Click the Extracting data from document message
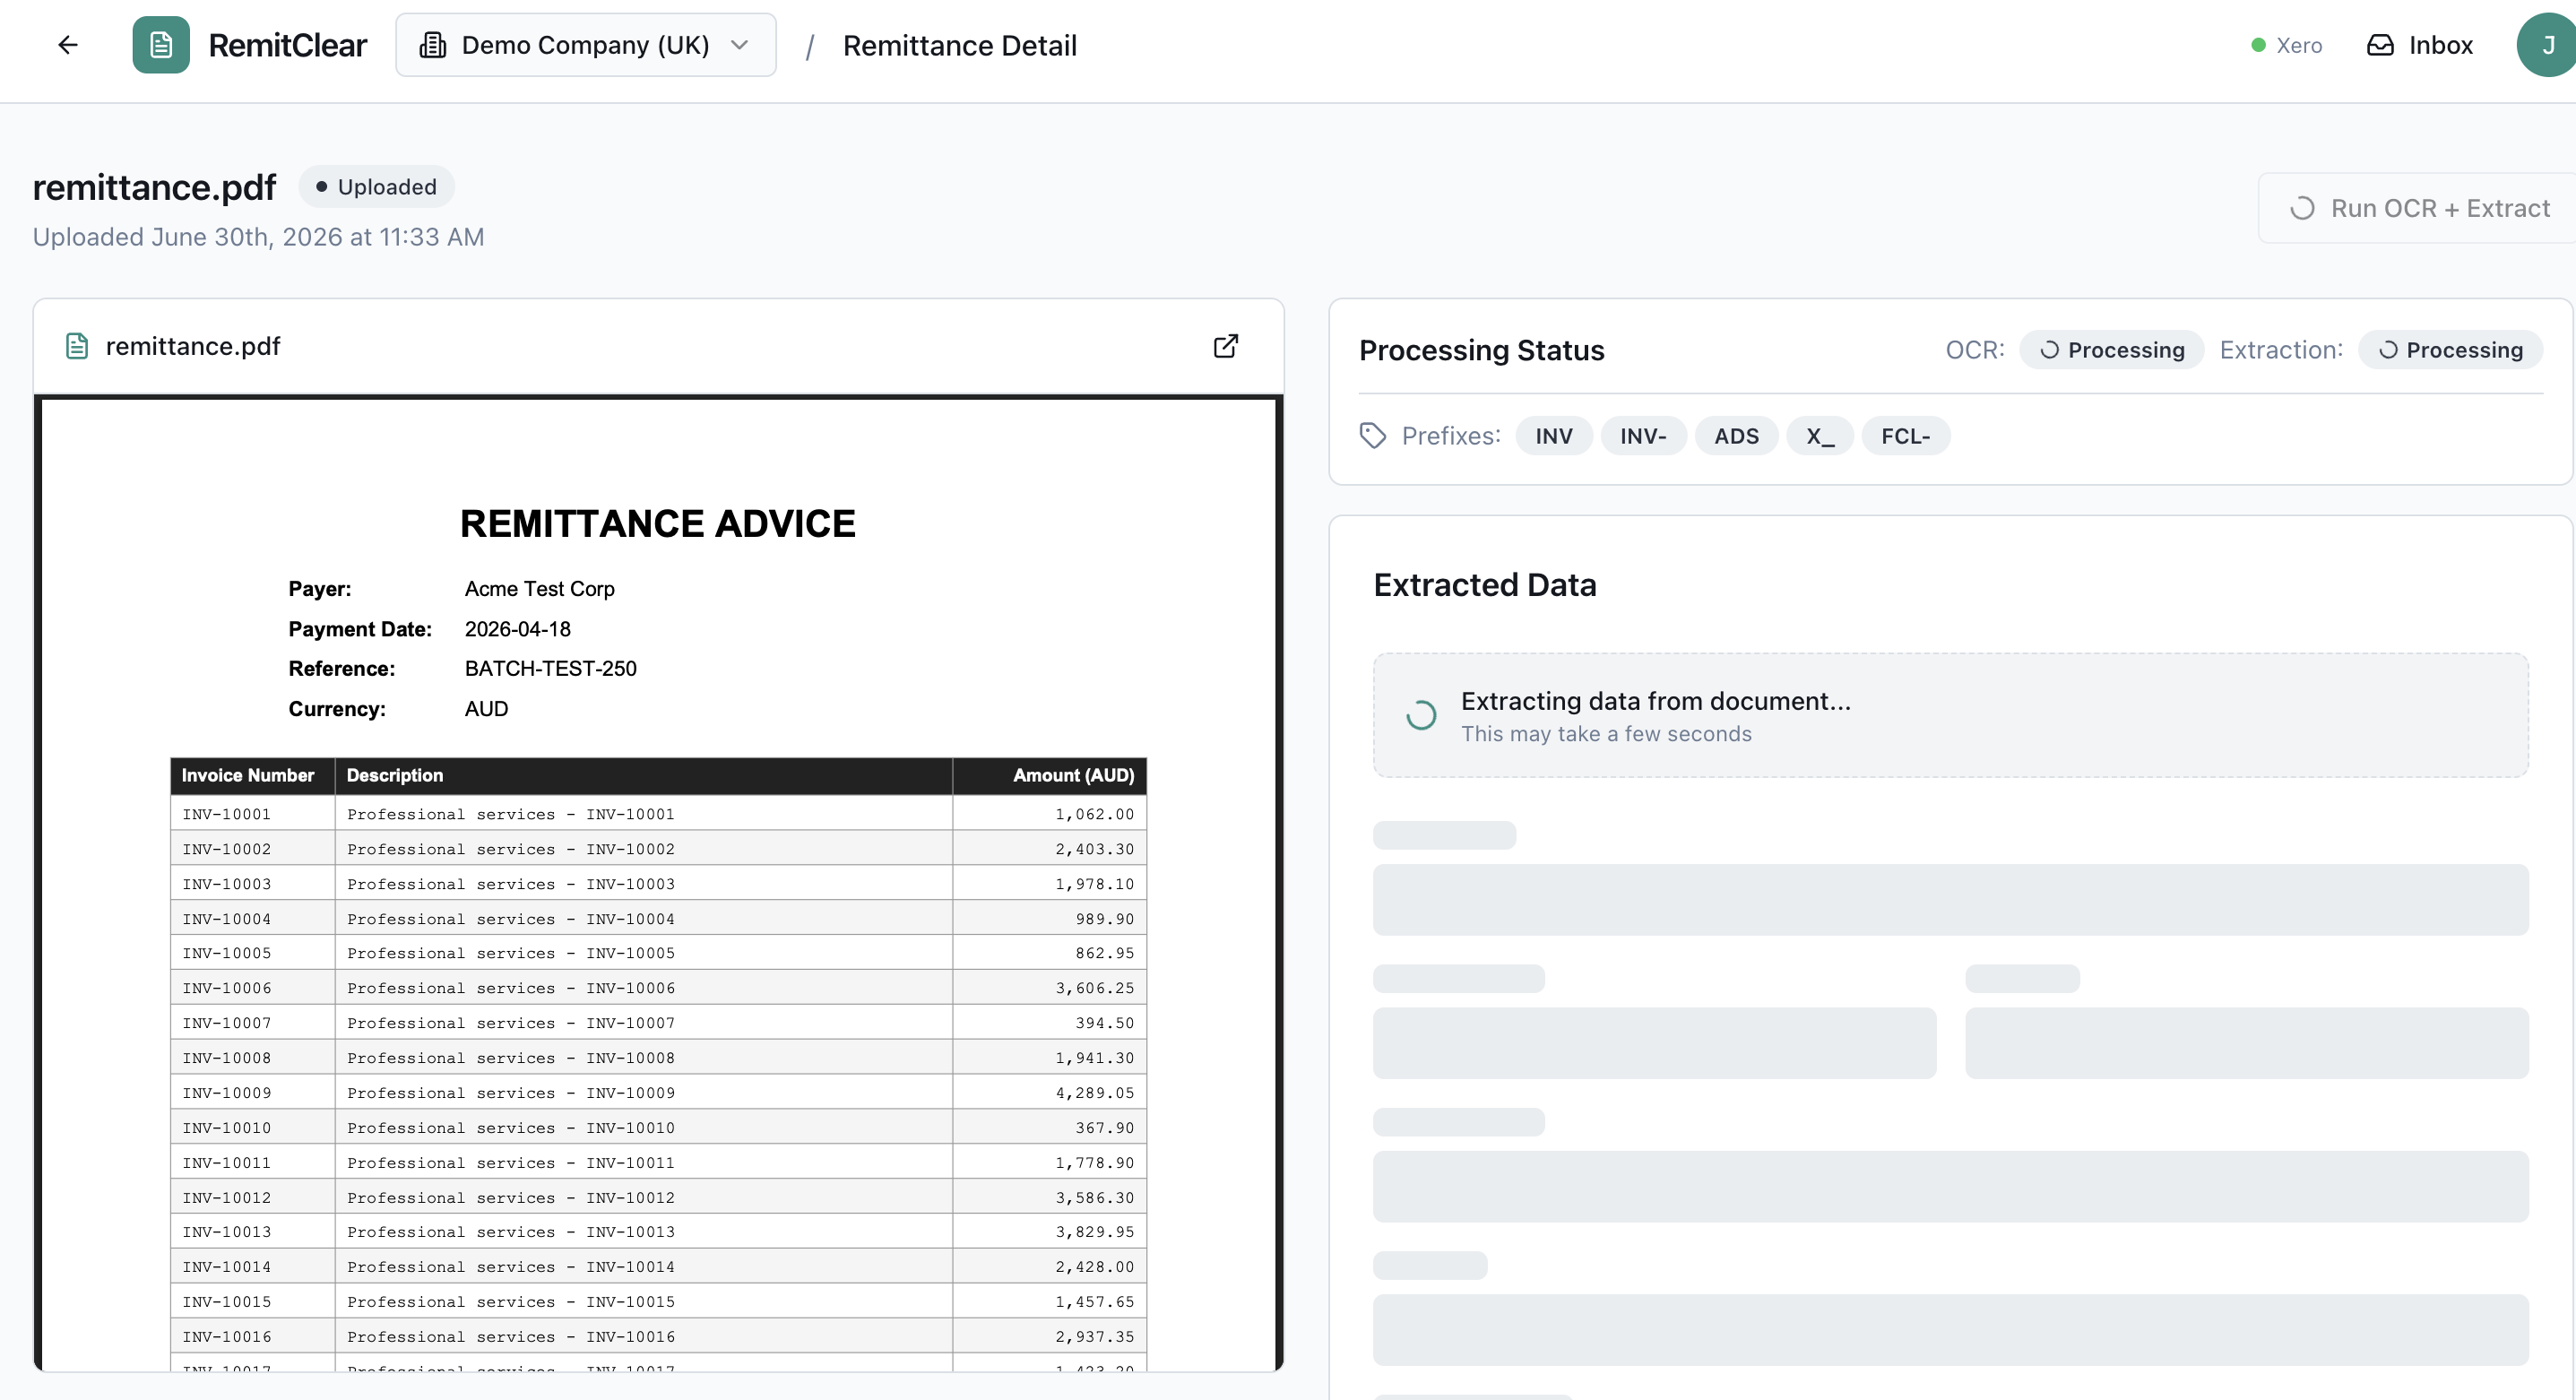2576x1400 pixels. coord(1655,701)
